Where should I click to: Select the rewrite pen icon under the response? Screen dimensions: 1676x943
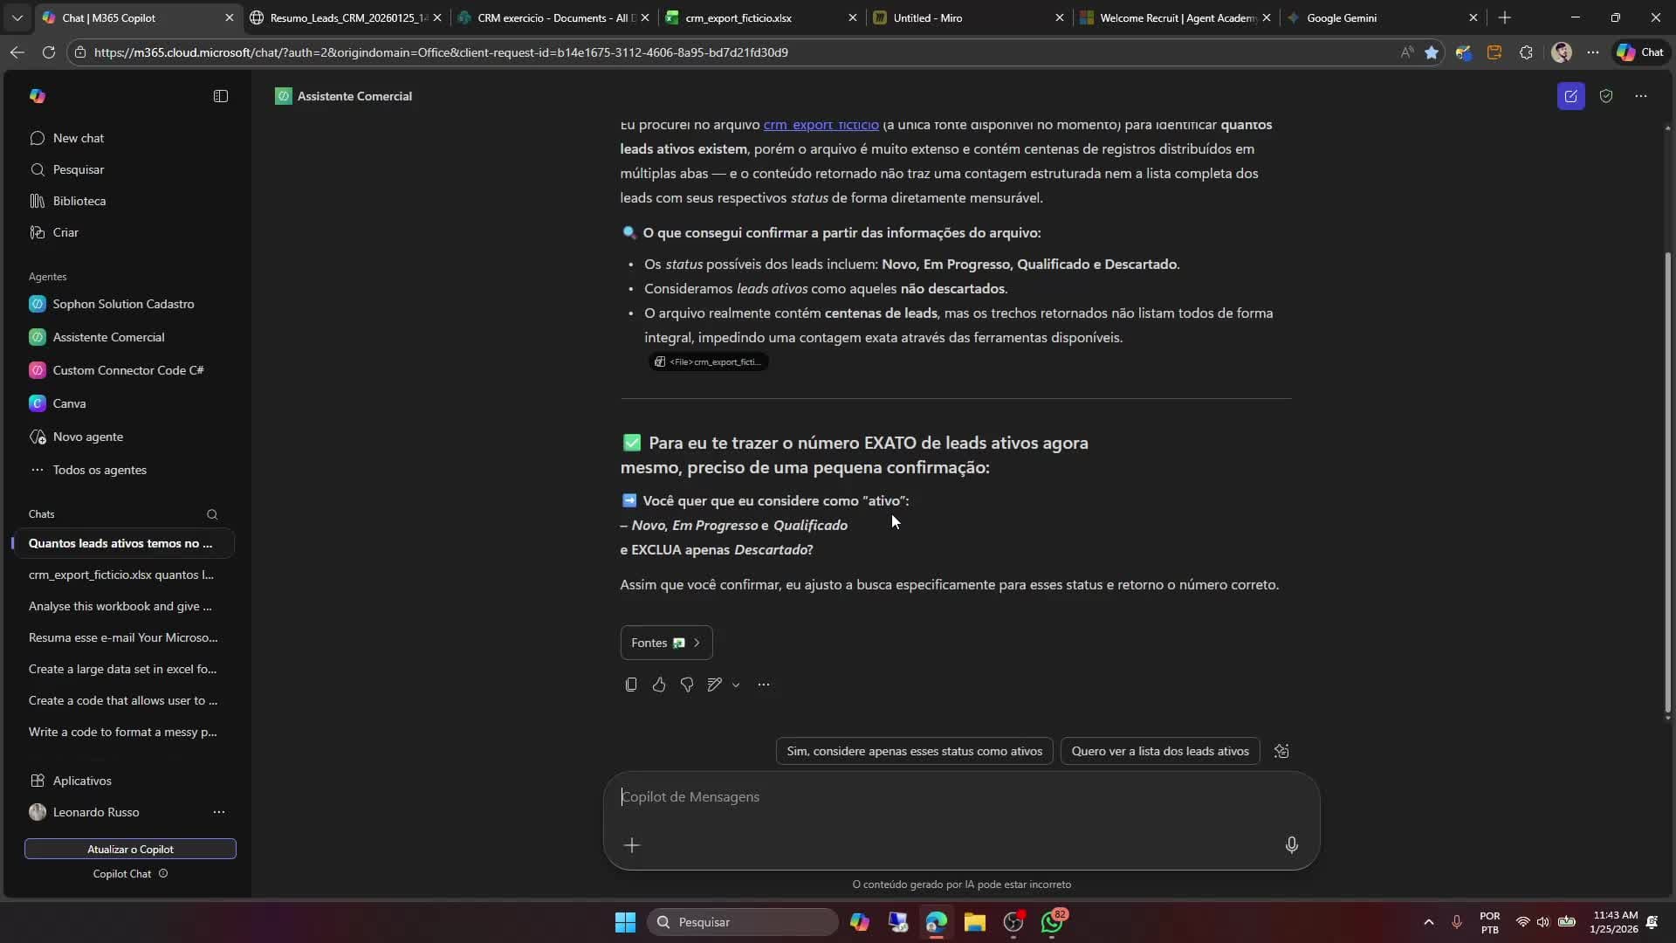pyautogui.click(x=716, y=685)
